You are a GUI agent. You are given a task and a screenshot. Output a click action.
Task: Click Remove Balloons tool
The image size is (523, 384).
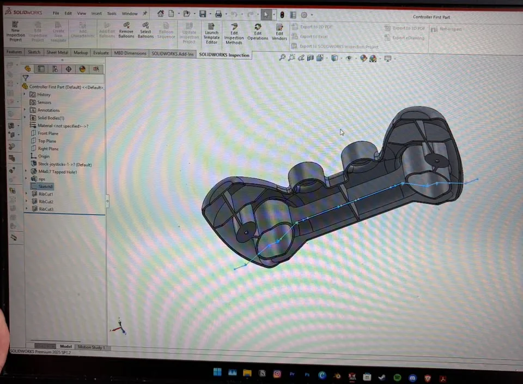pos(126,31)
